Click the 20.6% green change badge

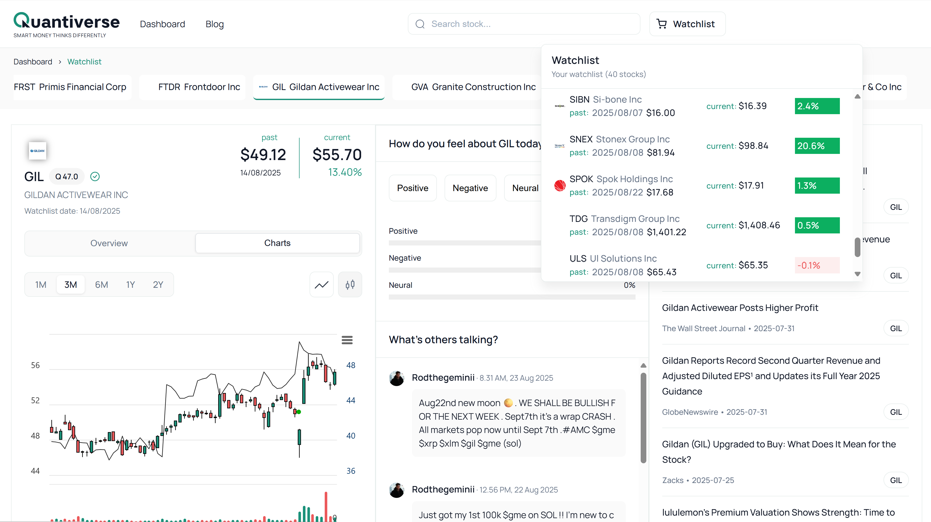(817, 146)
